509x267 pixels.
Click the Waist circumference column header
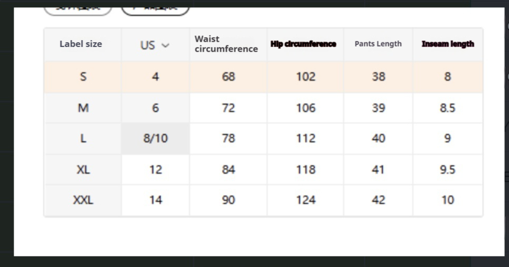point(226,44)
